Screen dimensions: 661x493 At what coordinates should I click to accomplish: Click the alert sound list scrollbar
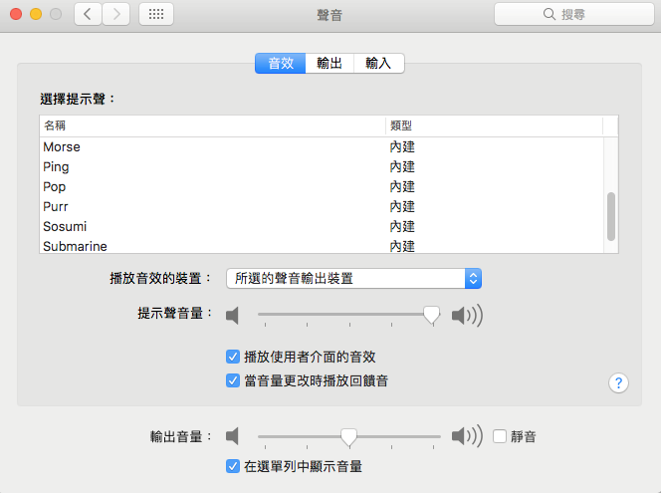(611, 217)
